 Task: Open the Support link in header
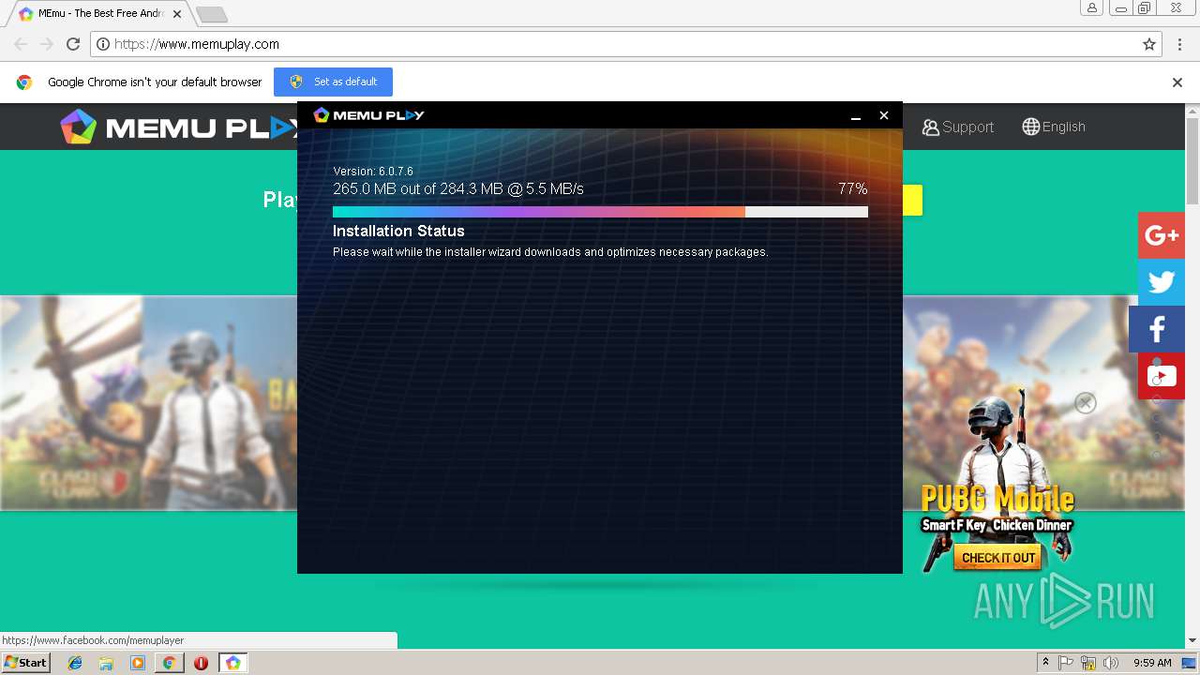pos(958,127)
